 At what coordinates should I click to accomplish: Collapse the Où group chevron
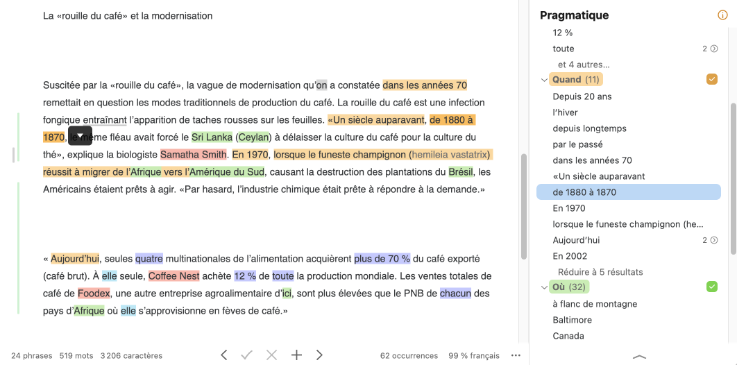point(544,287)
